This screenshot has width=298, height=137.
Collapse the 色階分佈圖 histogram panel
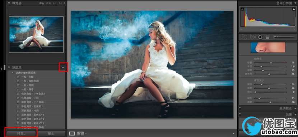tap(295, 3)
